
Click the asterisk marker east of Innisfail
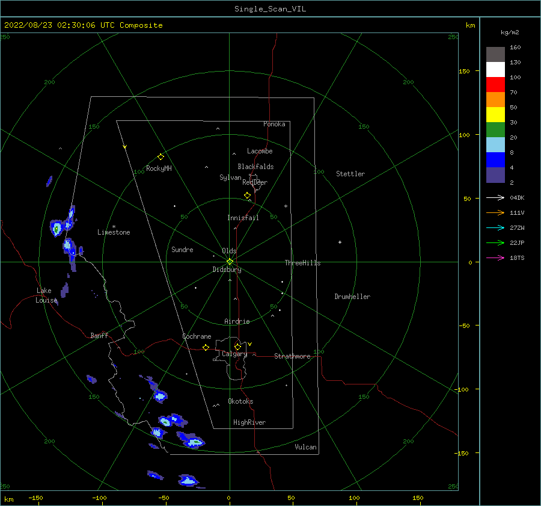(x=286, y=206)
